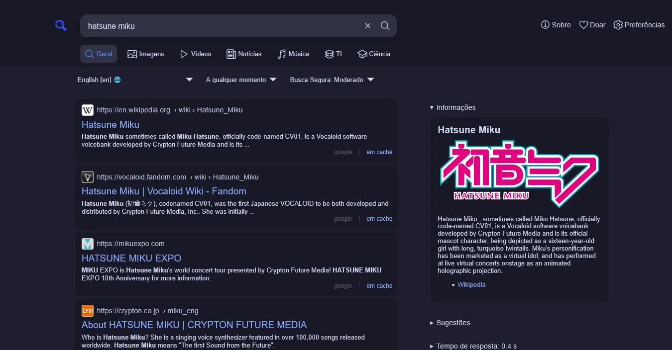The image size is (672, 350).
Task: Collapse the Informações section
Action: [452, 107]
